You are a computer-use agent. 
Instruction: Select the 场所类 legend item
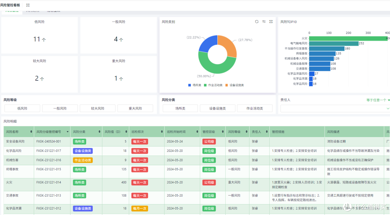pyautogui.click(x=195, y=85)
